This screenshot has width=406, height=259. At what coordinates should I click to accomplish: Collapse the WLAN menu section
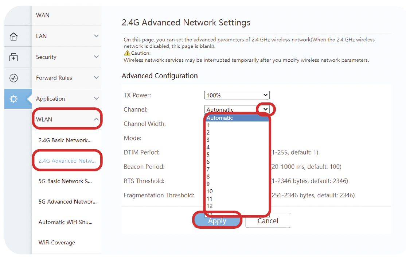[96, 119]
